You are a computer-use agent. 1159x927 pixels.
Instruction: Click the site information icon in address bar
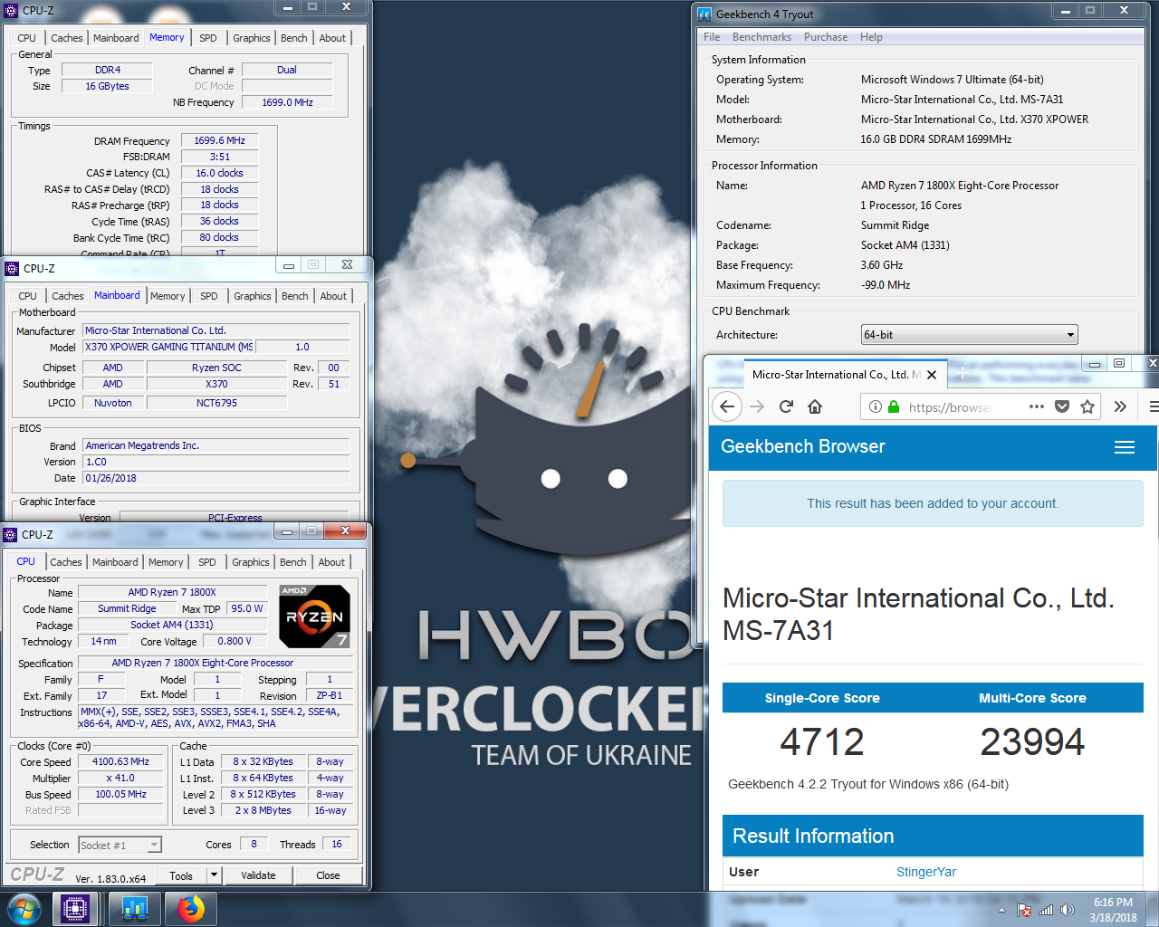point(876,406)
